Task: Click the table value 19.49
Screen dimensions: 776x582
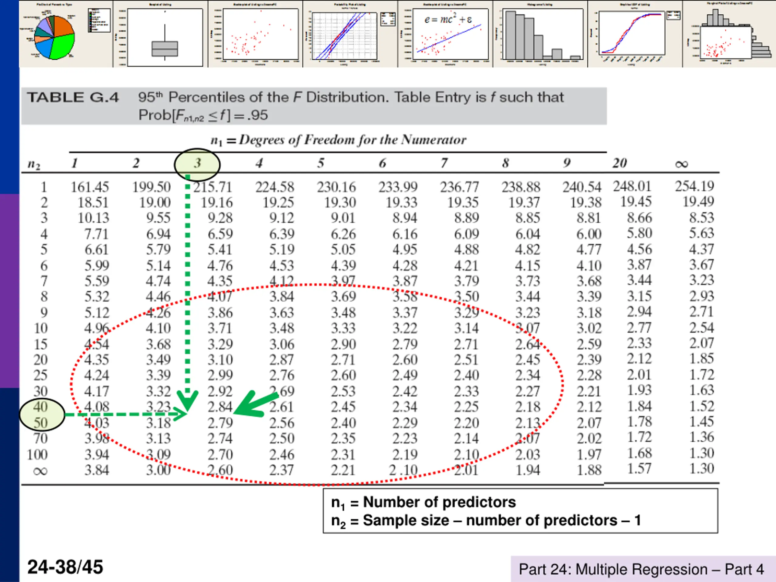Action: [698, 202]
